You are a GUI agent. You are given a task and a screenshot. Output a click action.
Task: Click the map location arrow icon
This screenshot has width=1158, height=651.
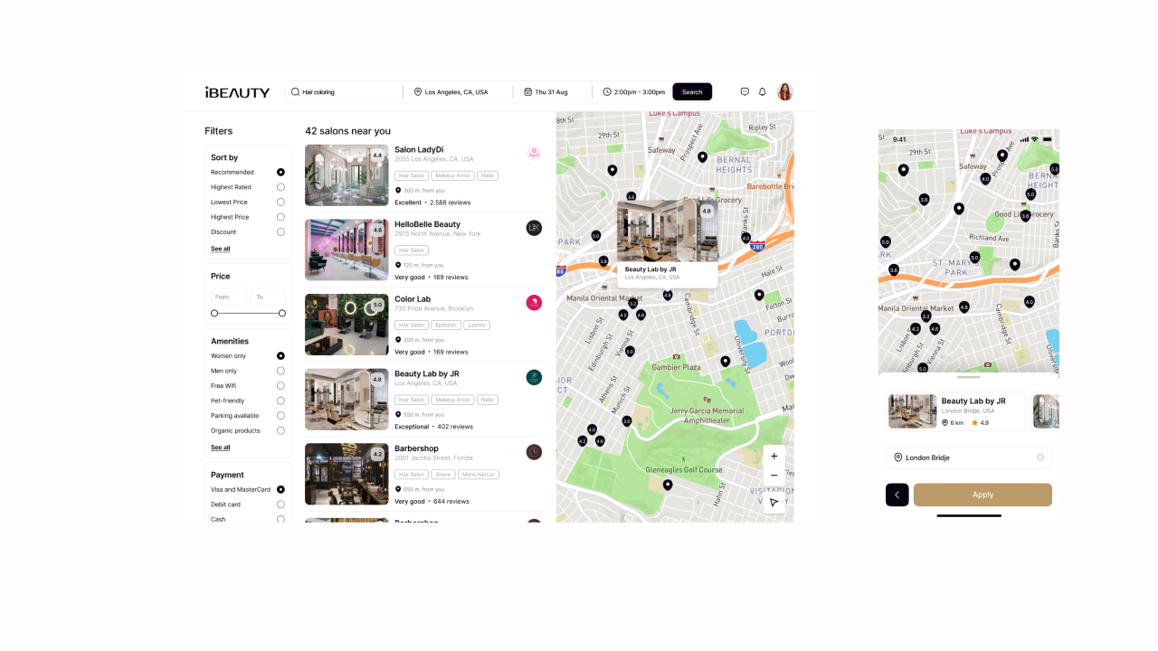[x=774, y=502]
